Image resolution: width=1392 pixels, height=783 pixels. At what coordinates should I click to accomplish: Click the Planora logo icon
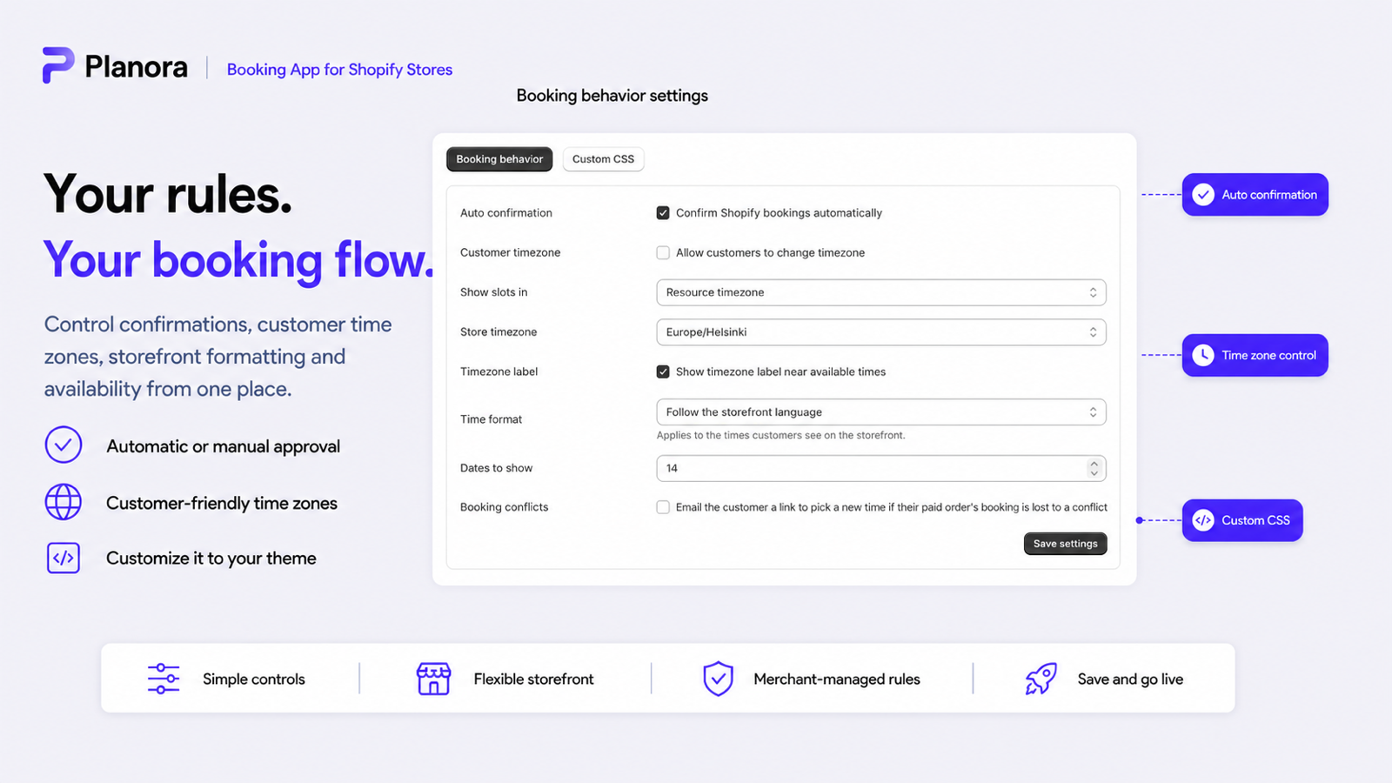coord(58,65)
